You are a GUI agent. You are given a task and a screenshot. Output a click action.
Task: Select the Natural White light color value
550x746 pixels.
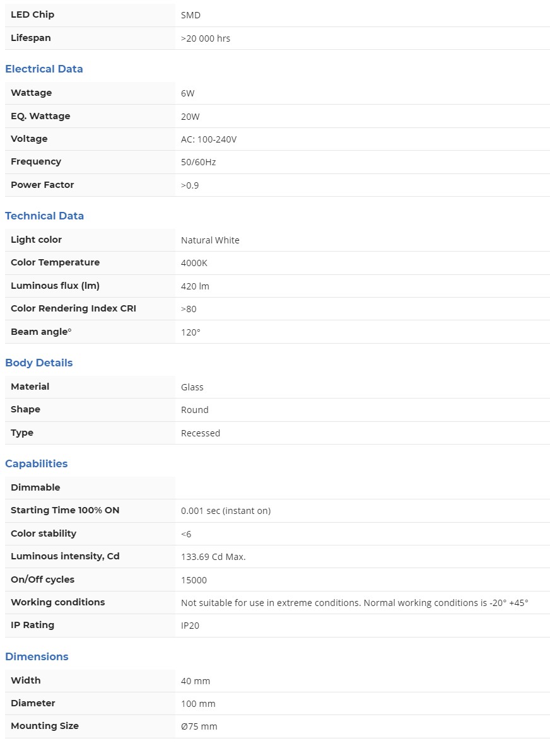(x=210, y=240)
